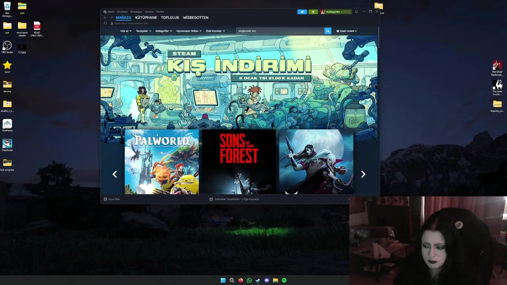Select the Recycle Bin desktop icon
The width and height of the screenshot is (507, 285).
(7, 9)
